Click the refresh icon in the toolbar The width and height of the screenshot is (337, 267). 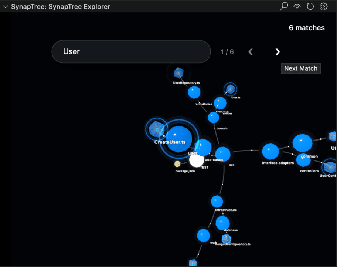310,6
